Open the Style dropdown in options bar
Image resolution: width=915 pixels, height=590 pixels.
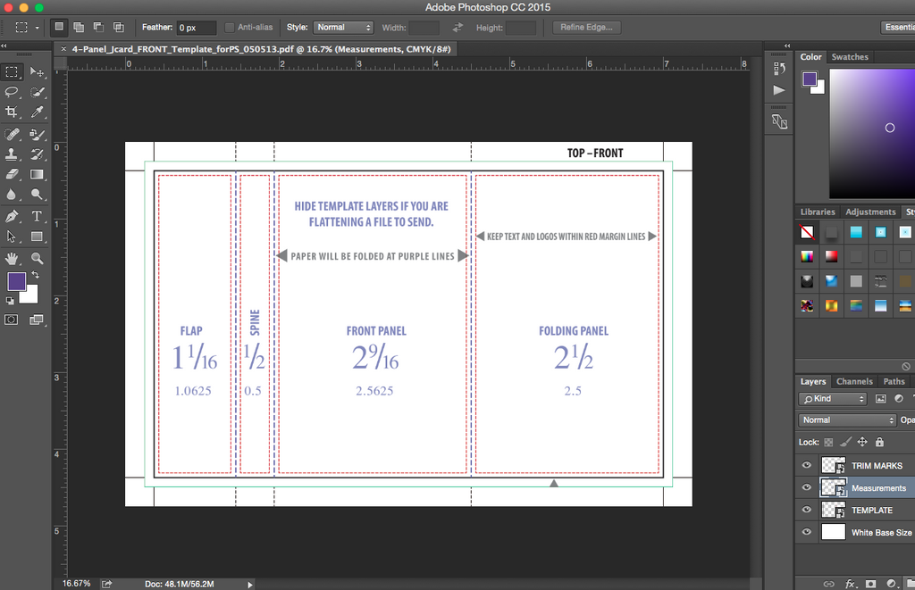343,28
